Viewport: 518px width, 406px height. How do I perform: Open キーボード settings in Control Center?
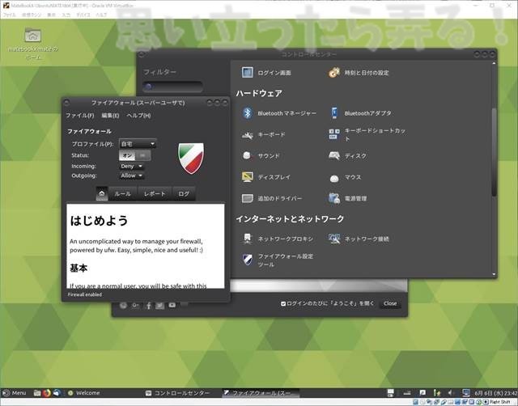(x=263, y=135)
